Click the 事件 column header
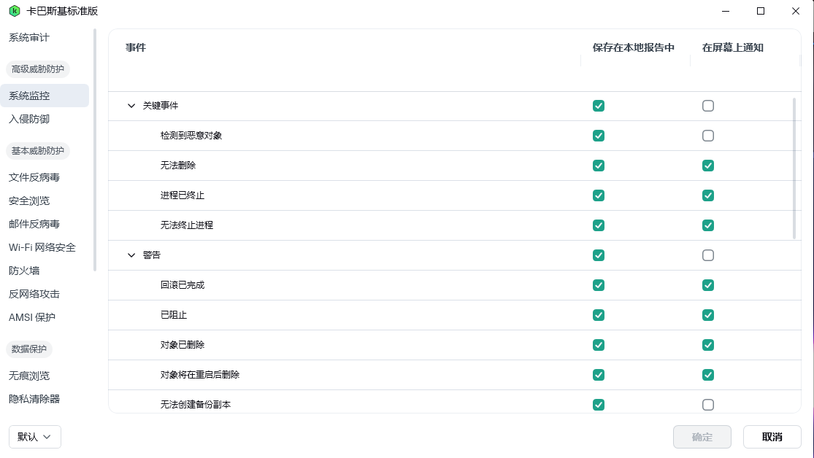 pos(136,47)
